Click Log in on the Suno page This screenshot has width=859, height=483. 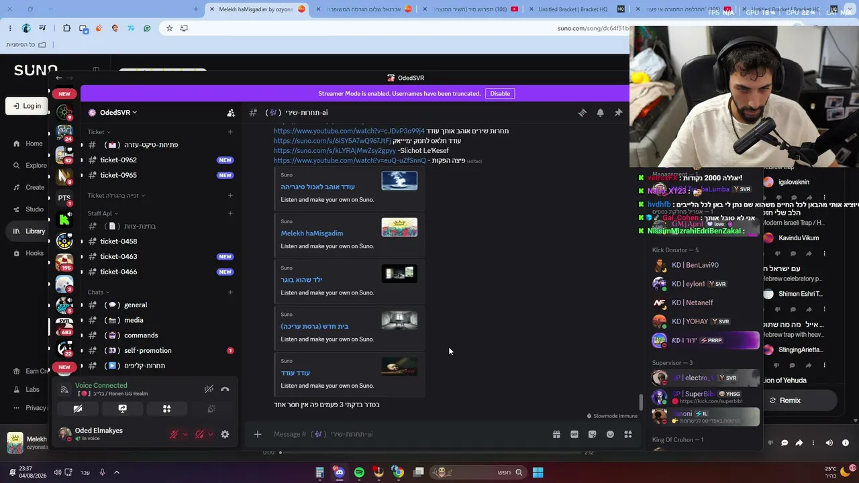[x=27, y=106]
